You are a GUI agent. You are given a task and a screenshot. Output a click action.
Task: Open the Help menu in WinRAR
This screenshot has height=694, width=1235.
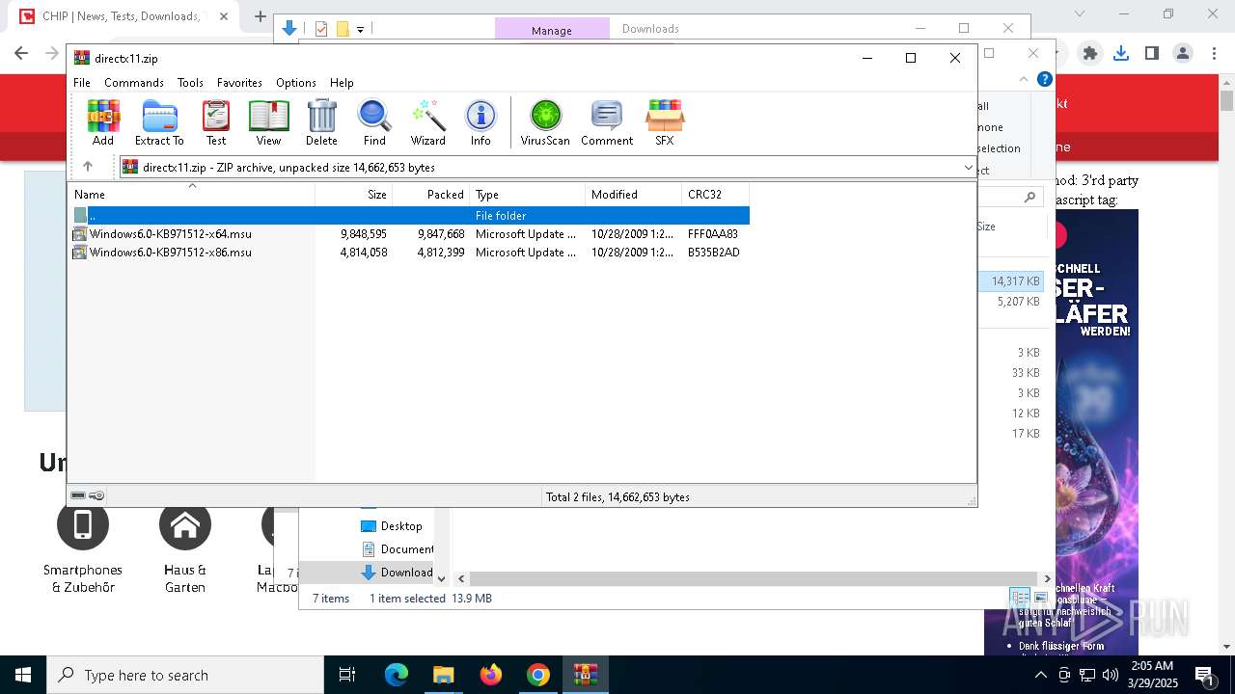click(x=342, y=83)
